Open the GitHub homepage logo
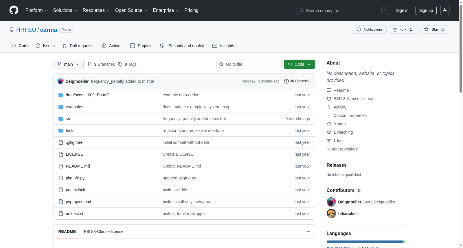Image resolution: width=463 pixels, height=248 pixels. click(14, 10)
